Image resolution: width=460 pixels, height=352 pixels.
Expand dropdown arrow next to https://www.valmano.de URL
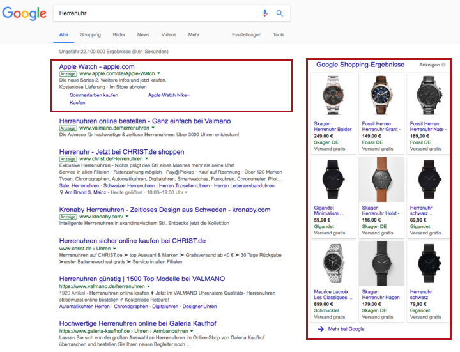[148, 286]
